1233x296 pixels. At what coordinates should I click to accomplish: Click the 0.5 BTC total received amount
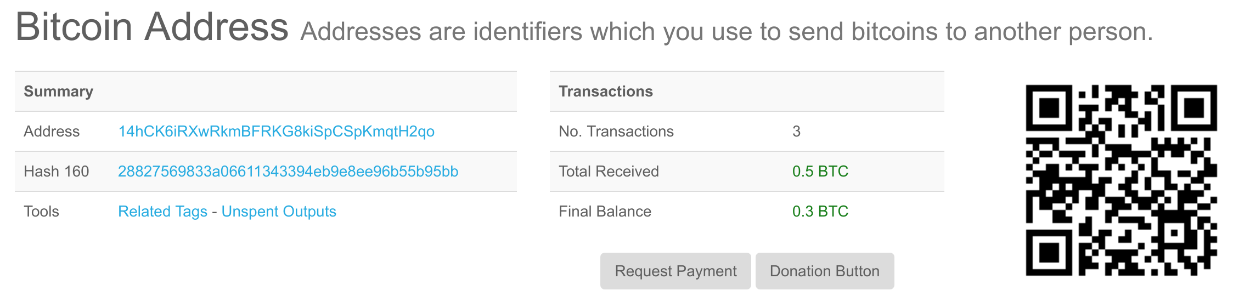(x=820, y=172)
